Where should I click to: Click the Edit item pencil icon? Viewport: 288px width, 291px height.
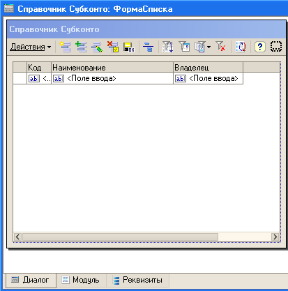tap(97, 47)
